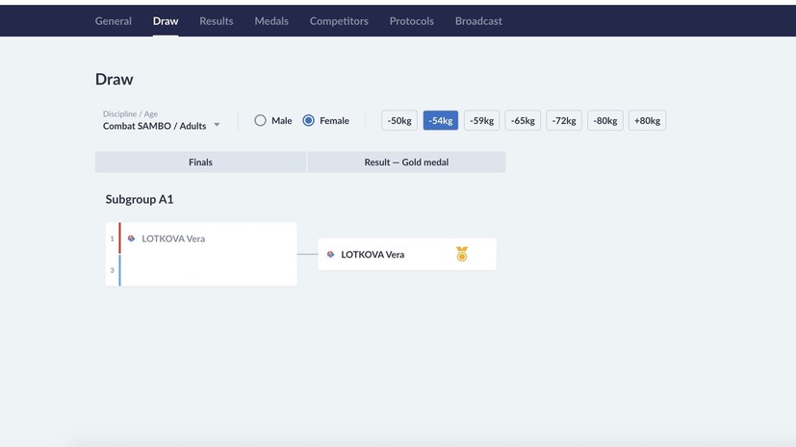Select the -65kg weight button
This screenshot has height=447, width=796.
tap(523, 121)
